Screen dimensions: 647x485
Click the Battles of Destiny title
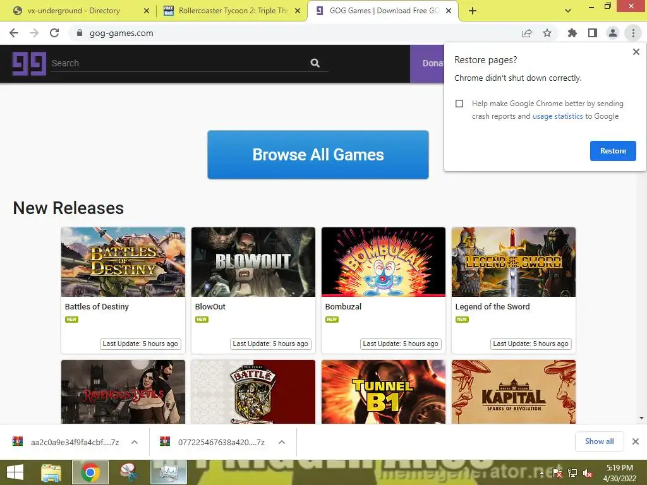point(97,306)
